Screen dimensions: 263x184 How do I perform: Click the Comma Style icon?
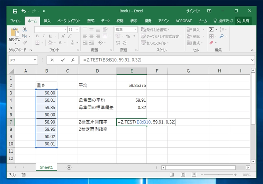click(x=134, y=36)
